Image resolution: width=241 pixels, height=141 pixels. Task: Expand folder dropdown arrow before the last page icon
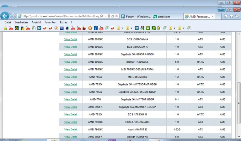[x=184, y=28]
